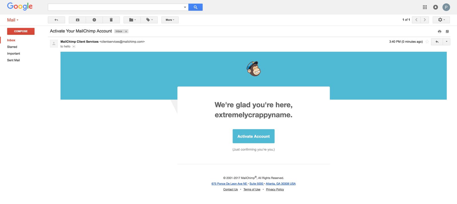The height and width of the screenshot is (204, 457).
Task: Click the '3:40 PM (0 minutes ago)' timestamp
Action: pos(406,42)
